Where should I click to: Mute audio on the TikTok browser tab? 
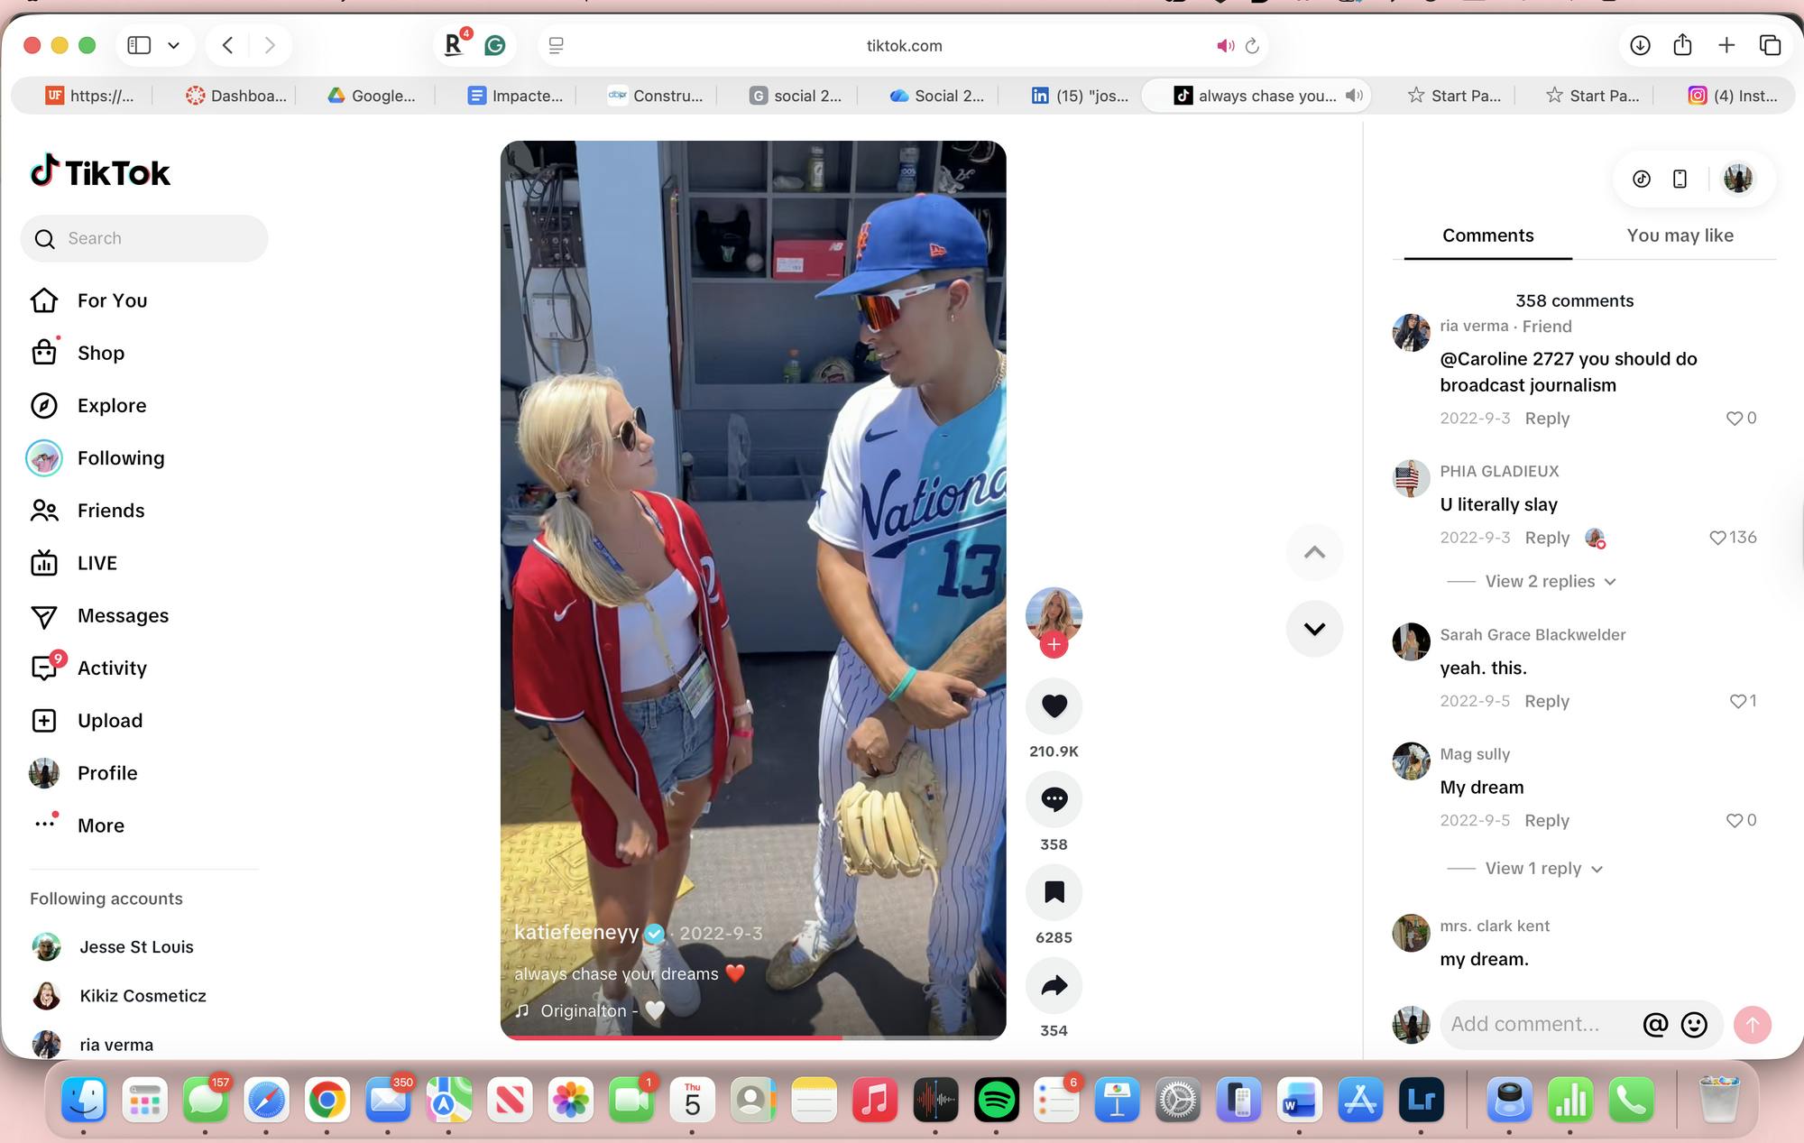click(1354, 96)
